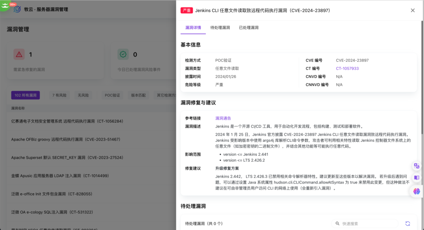Viewport: 424px width, 230px height.
Task: Open the documentation book floating icon
Action: [x=417, y=178]
